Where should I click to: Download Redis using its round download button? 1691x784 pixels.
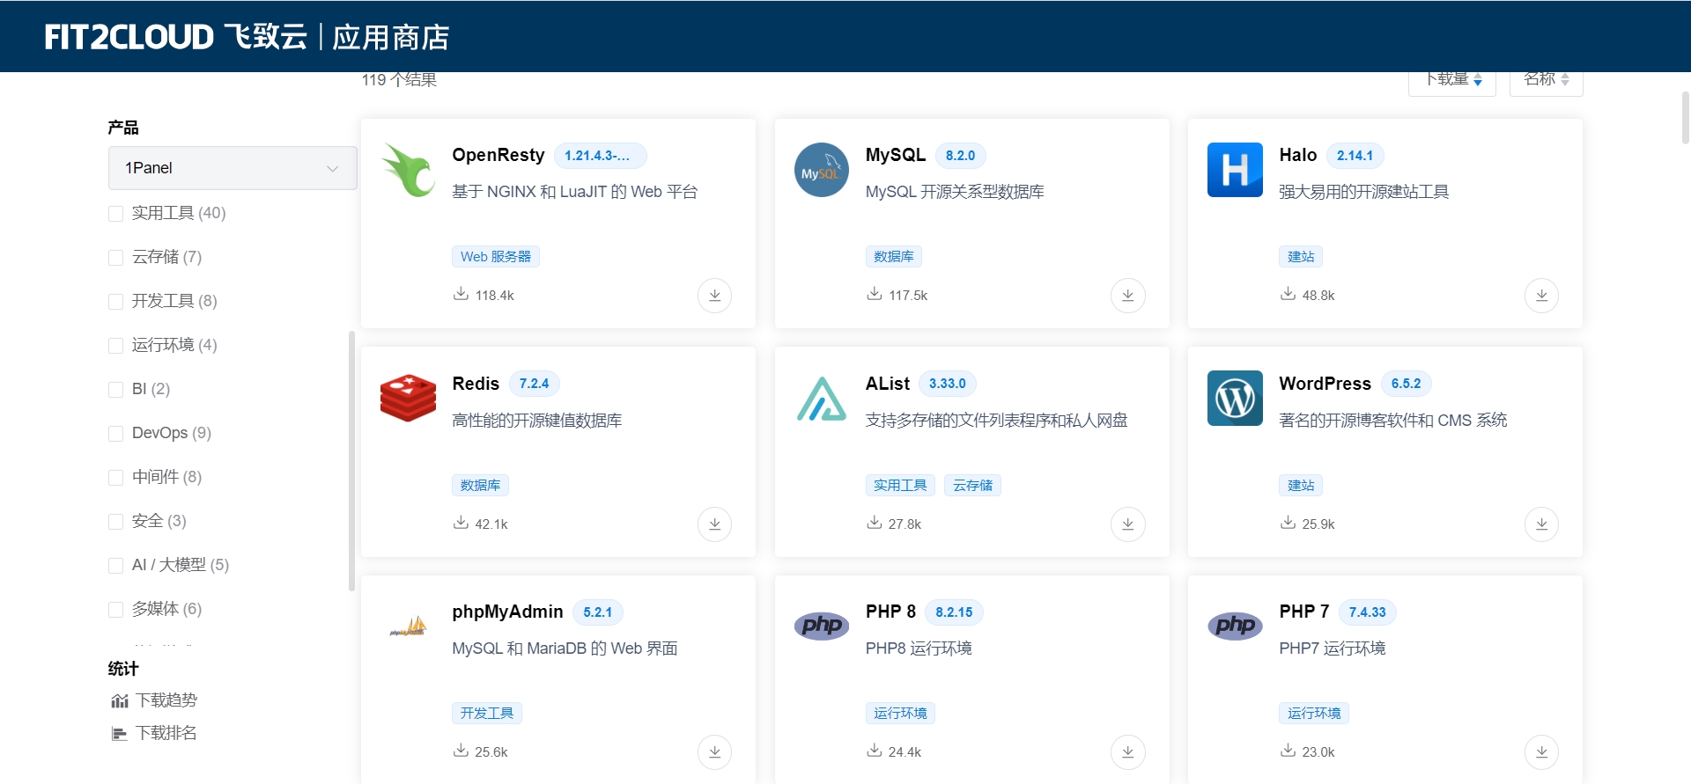pyautogui.click(x=714, y=524)
